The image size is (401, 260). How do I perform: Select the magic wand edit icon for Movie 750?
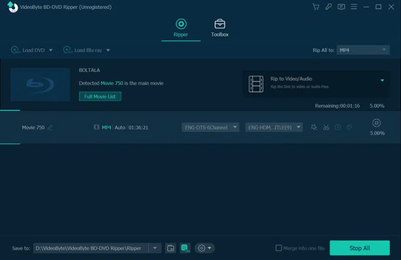313,127
